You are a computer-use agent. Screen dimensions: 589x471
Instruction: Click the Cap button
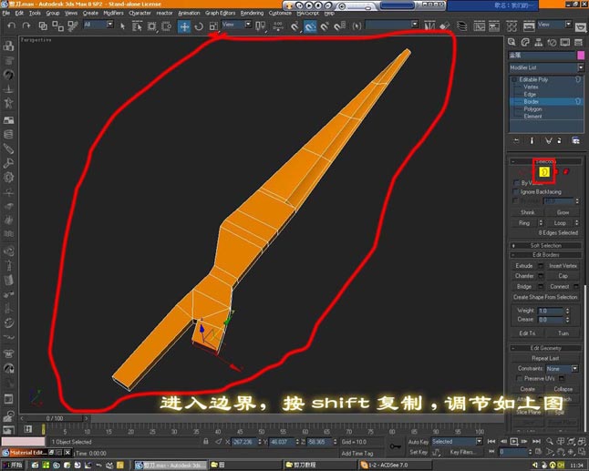click(563, 276)
